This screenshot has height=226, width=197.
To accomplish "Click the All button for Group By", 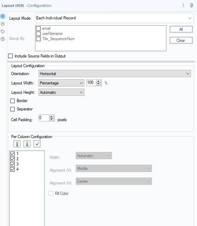I will (x=181, y=29).
